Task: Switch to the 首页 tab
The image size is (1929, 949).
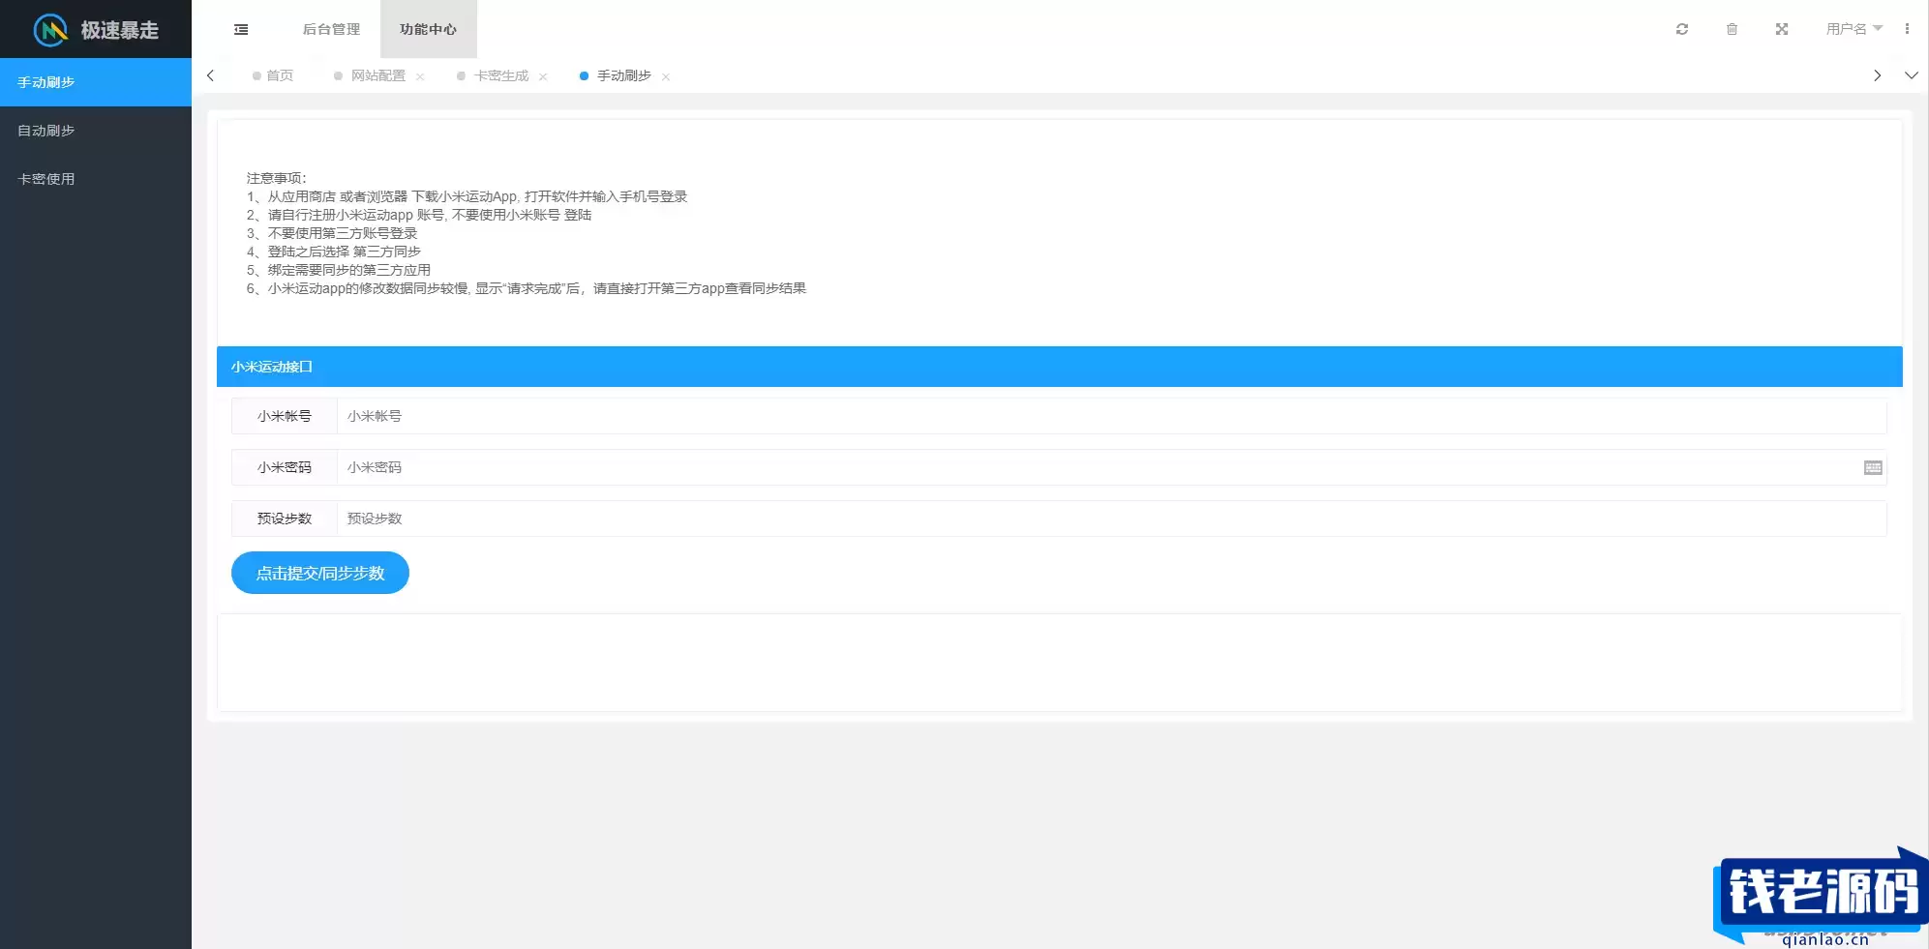Action: (x=273, y=75)
